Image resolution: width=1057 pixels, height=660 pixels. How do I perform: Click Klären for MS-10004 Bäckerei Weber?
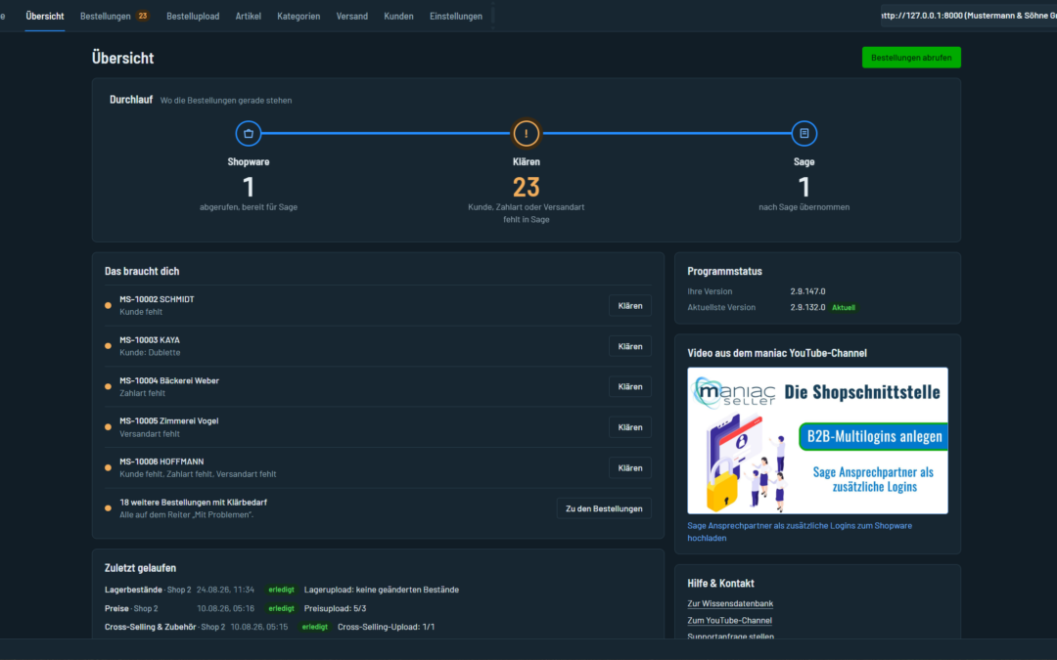pos(629,386)
